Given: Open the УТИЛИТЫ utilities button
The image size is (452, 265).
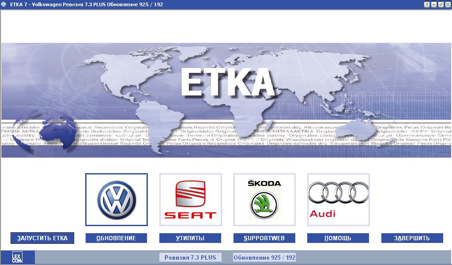Looking at the screenshot, I should (x=190, y=238).
